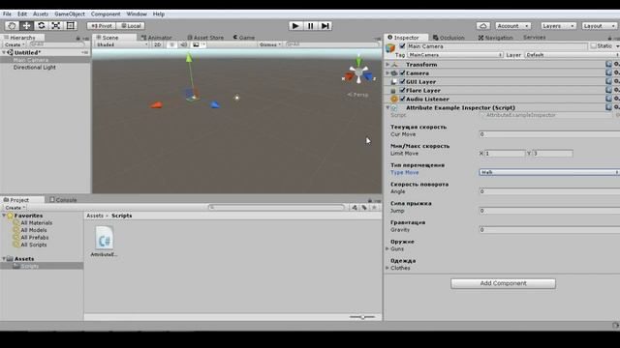Viewport: 620px width, 348px height.
Task: Switch to the Game tab
Action: [x=244, y=38]
